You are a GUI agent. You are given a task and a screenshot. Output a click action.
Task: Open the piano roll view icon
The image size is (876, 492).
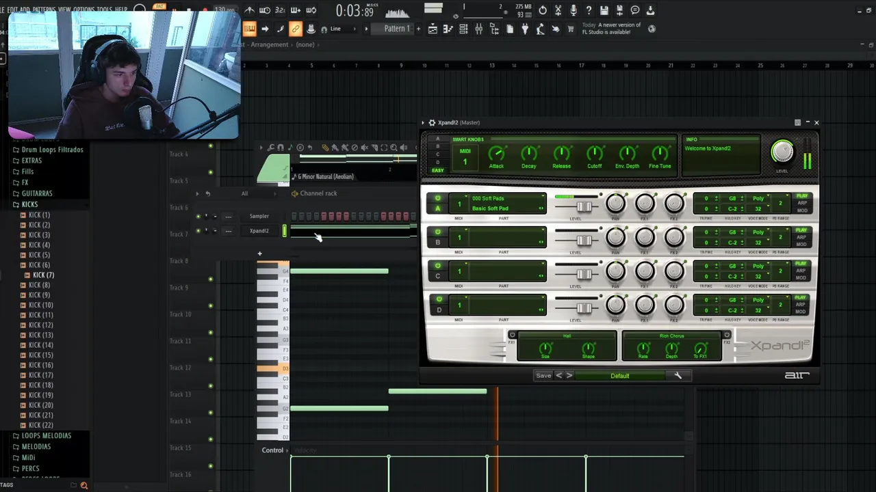448,29
